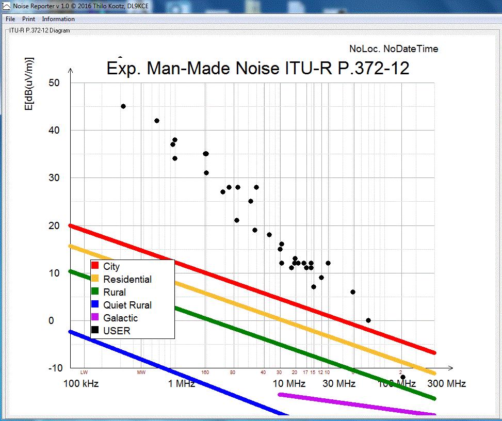The image size is (502, 421).
Task: Click the red City legend swatch
Action: [x=95, y=266]
